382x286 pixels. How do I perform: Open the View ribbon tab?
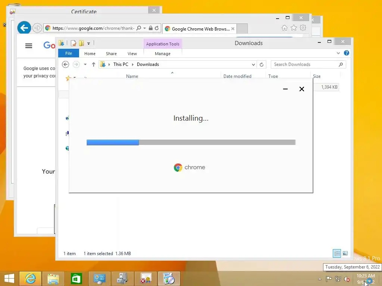click(132, 54)
